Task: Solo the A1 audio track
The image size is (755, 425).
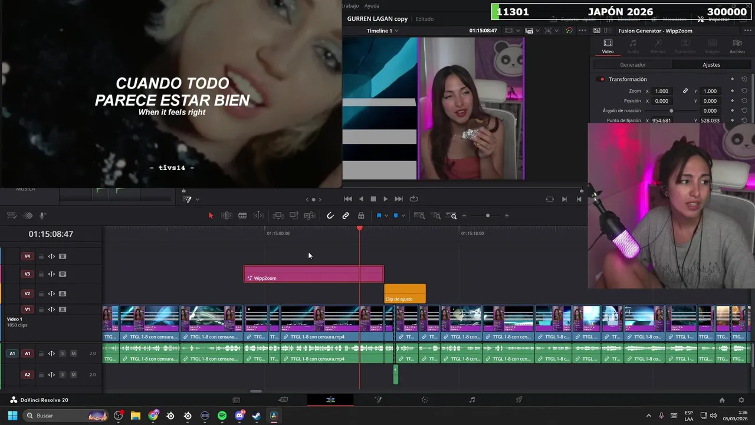Action: [63, 354]
